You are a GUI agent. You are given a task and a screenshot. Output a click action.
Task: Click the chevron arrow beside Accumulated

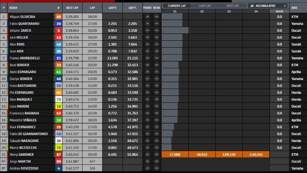click(x=285, y=6)
